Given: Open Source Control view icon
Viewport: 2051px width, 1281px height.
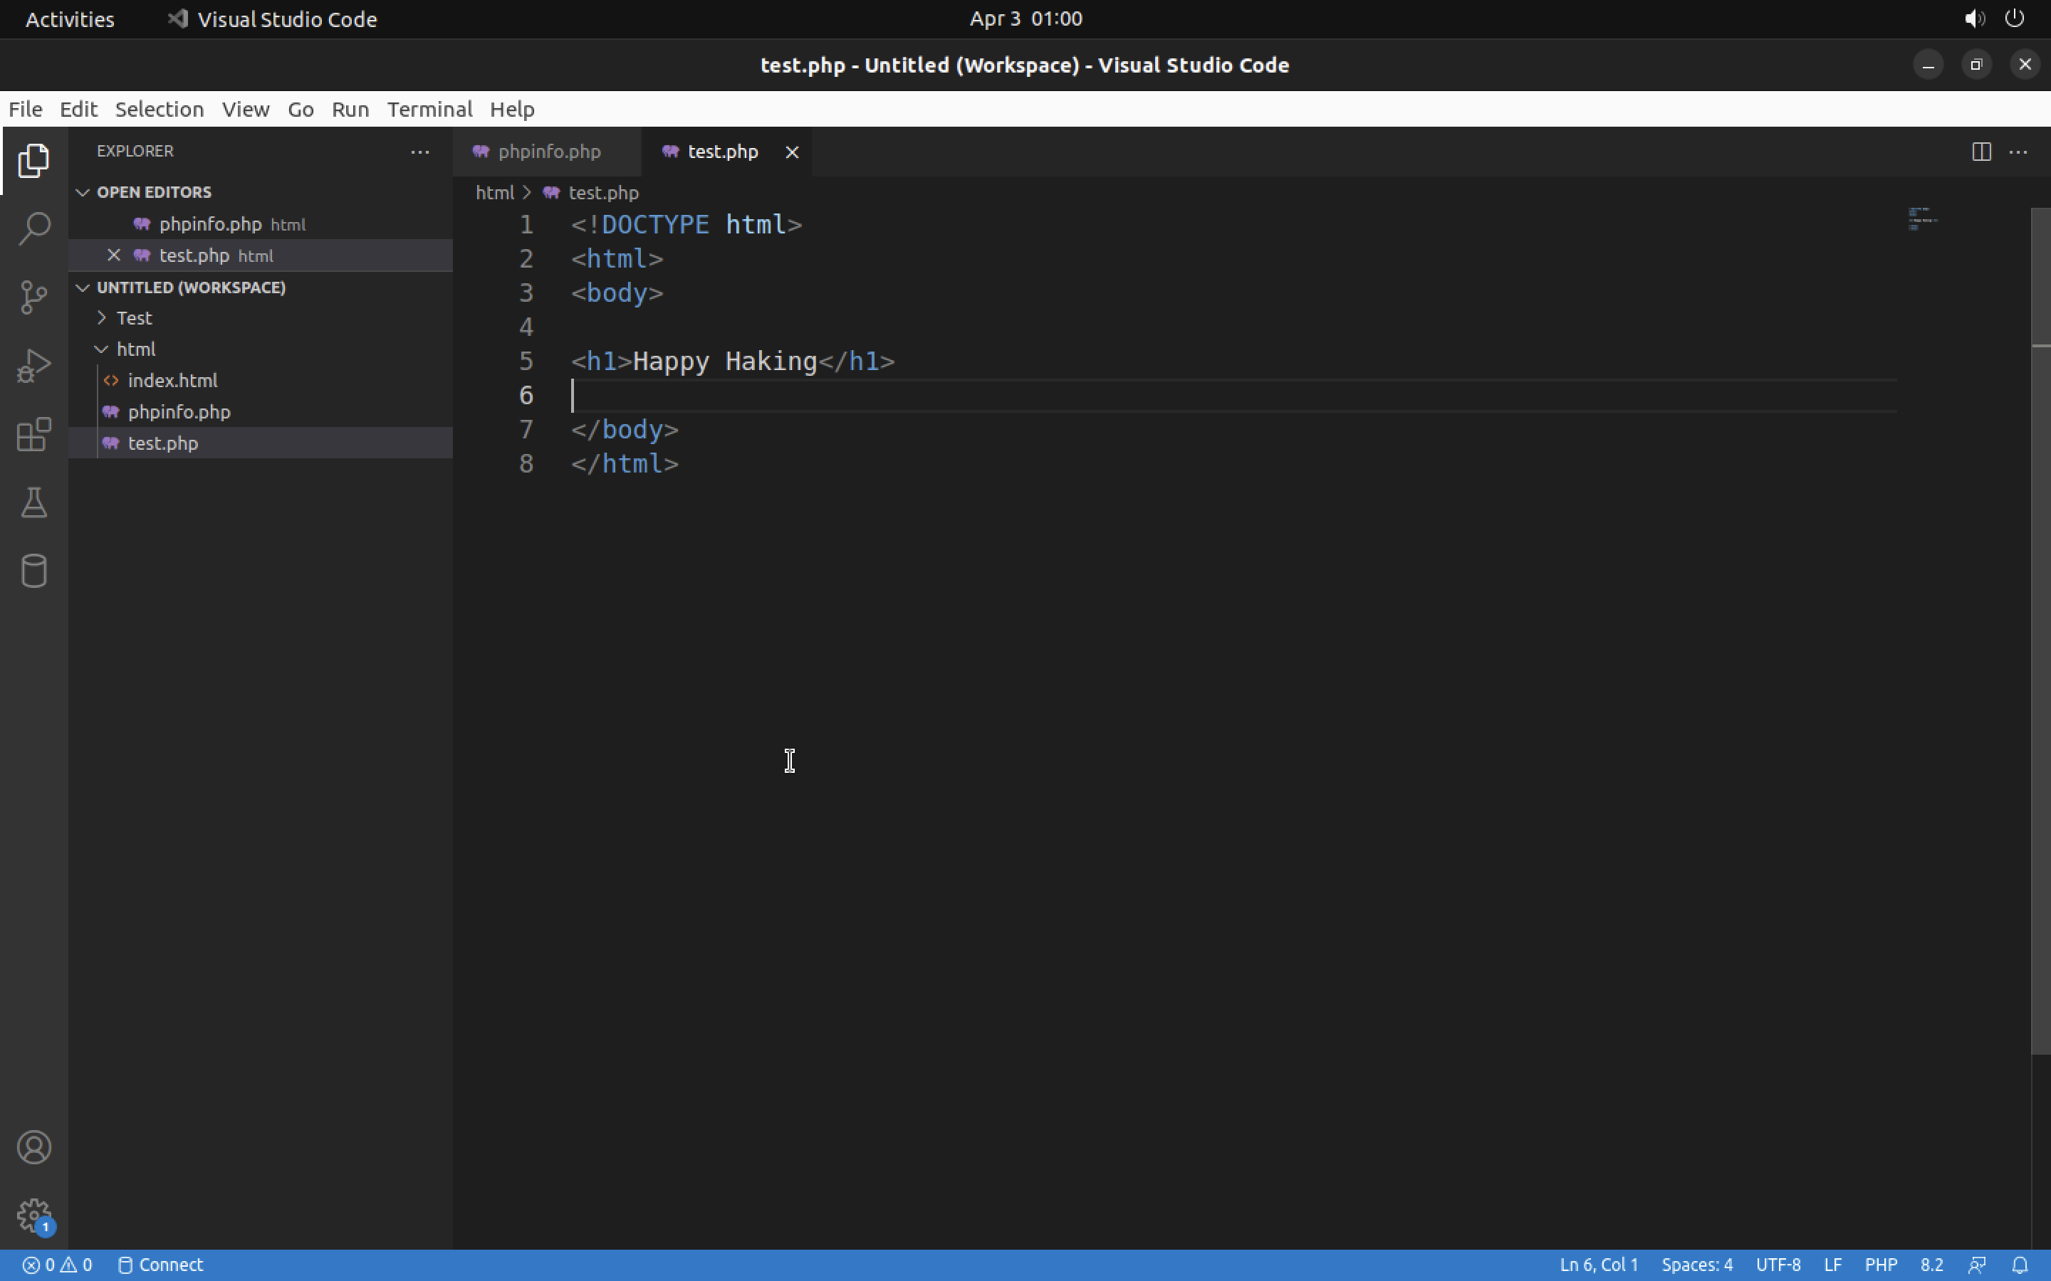Looking at the screenshot, I should 34,297.
